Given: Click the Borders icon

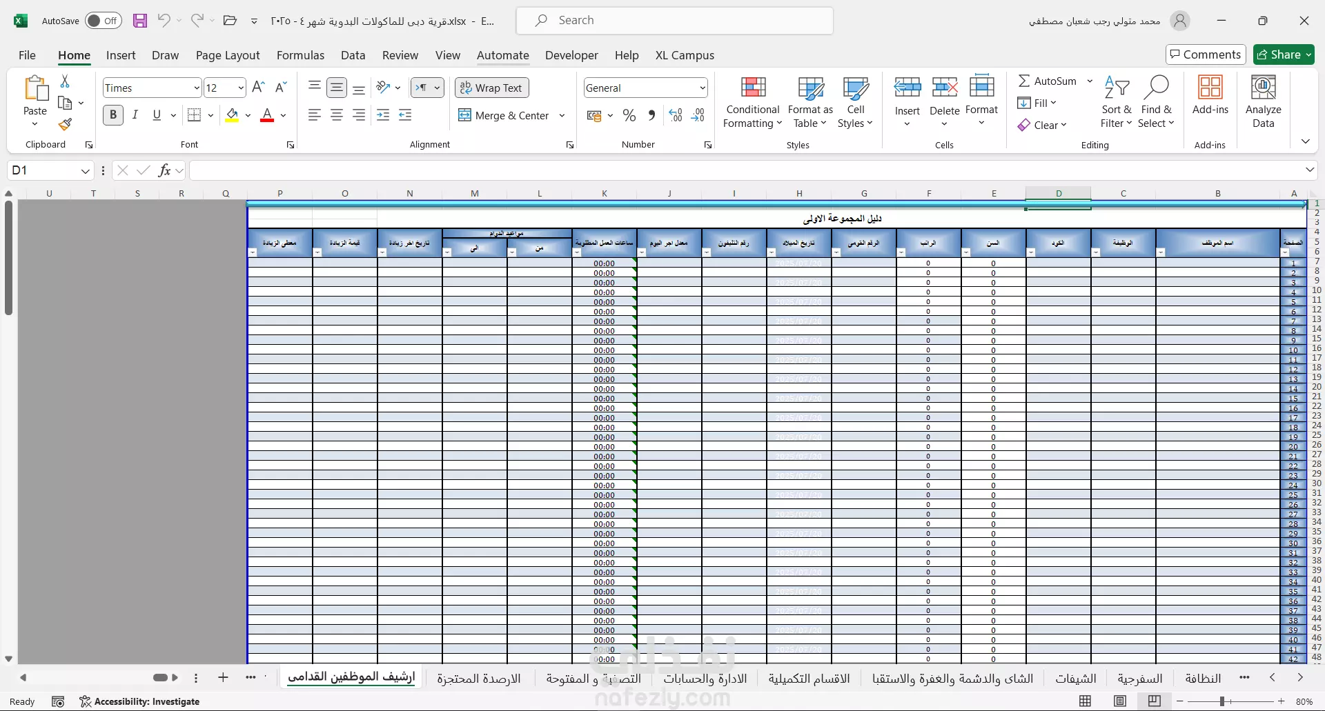Looking at the screenshot, I should pos(195,115).
